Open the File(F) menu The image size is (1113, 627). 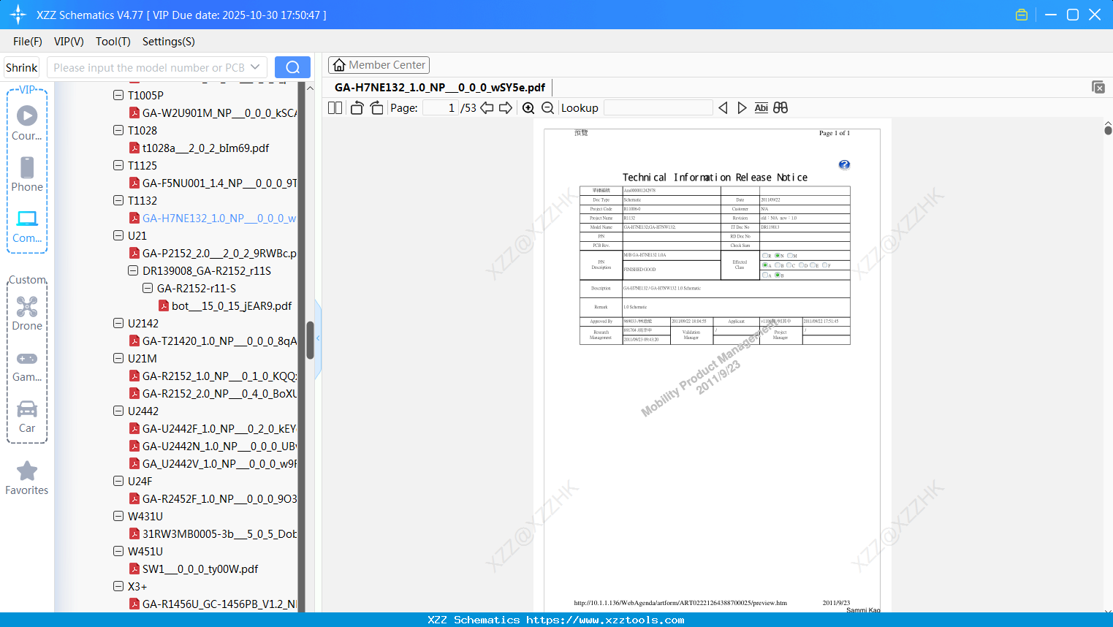coord(28,42)
